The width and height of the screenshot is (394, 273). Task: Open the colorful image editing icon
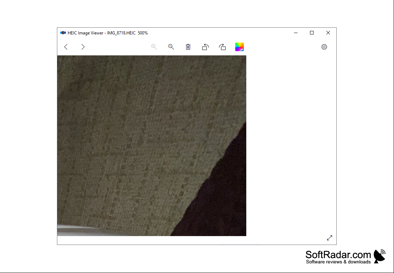point(240,47)
